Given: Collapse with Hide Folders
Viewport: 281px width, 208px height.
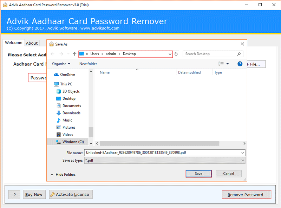Looking at the screenshot, I should [63, 175].
